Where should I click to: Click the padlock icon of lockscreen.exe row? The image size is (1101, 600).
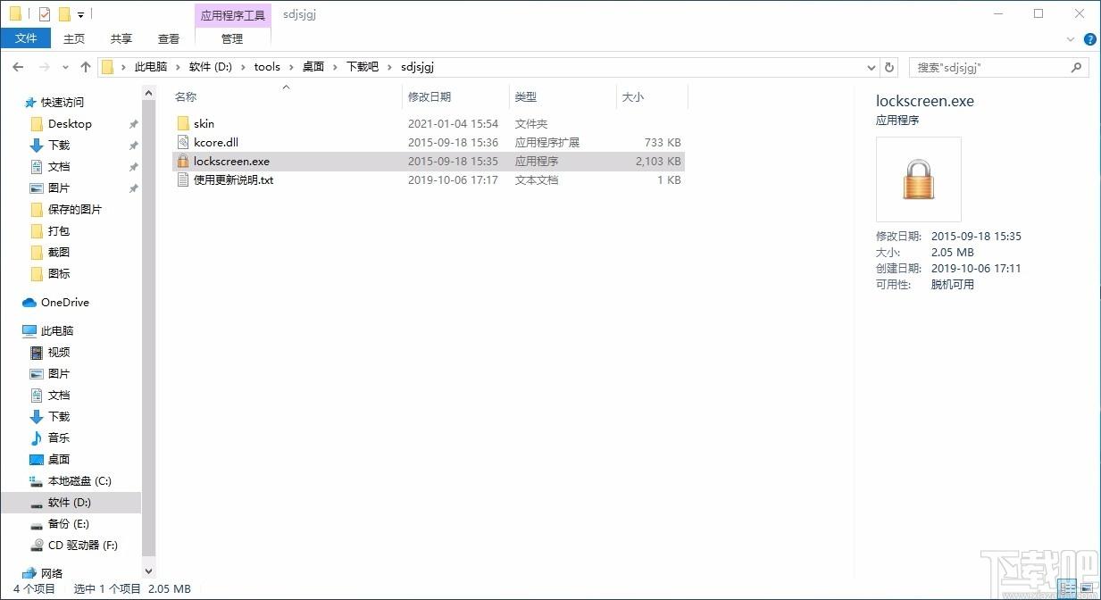[x=183, y=161]
